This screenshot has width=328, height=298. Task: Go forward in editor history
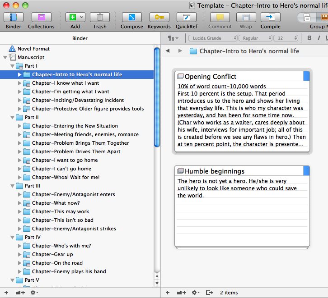[x=180, y=50]
